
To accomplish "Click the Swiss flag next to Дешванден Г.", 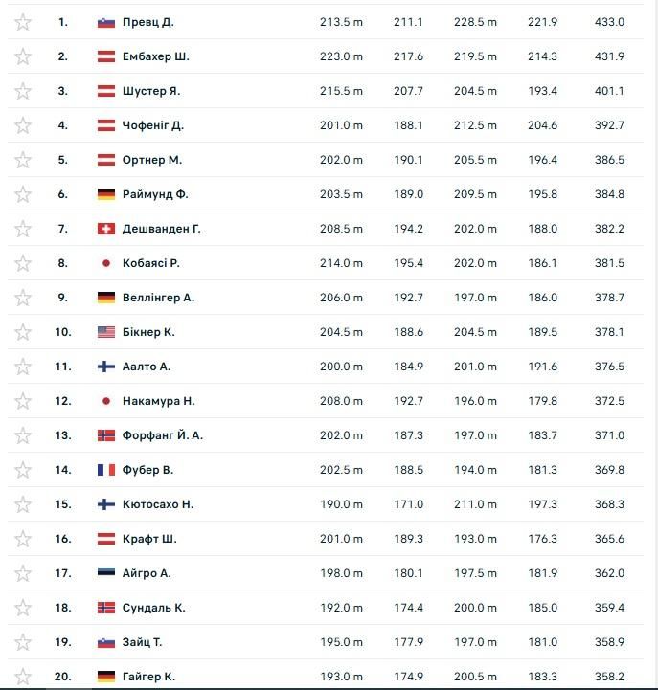I will tap(106, 229).
